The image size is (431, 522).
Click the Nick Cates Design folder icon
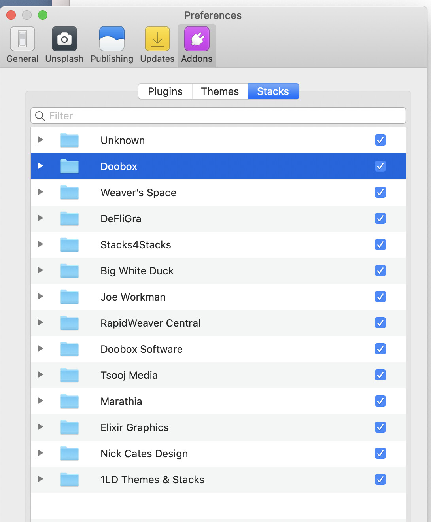click(x=70, y=453)
